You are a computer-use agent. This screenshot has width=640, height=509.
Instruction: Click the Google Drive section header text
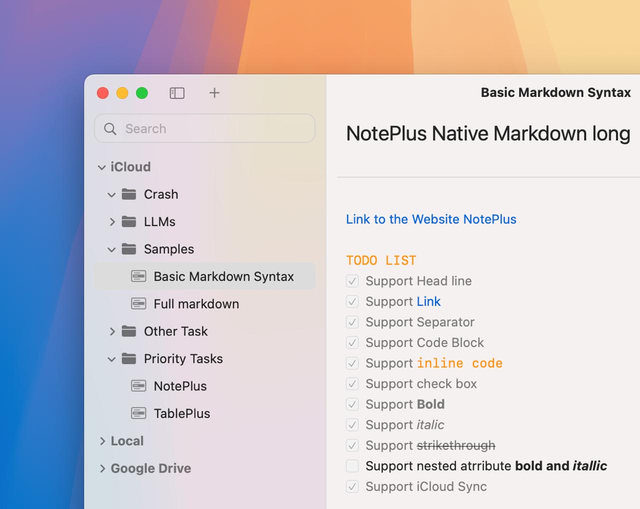(151, 468)
